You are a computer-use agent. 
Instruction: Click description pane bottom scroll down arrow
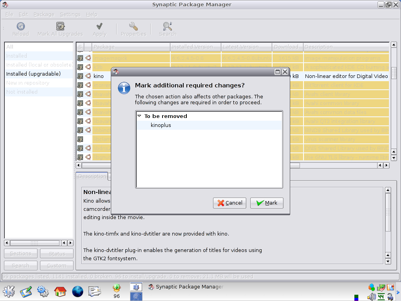pos(388,261)
